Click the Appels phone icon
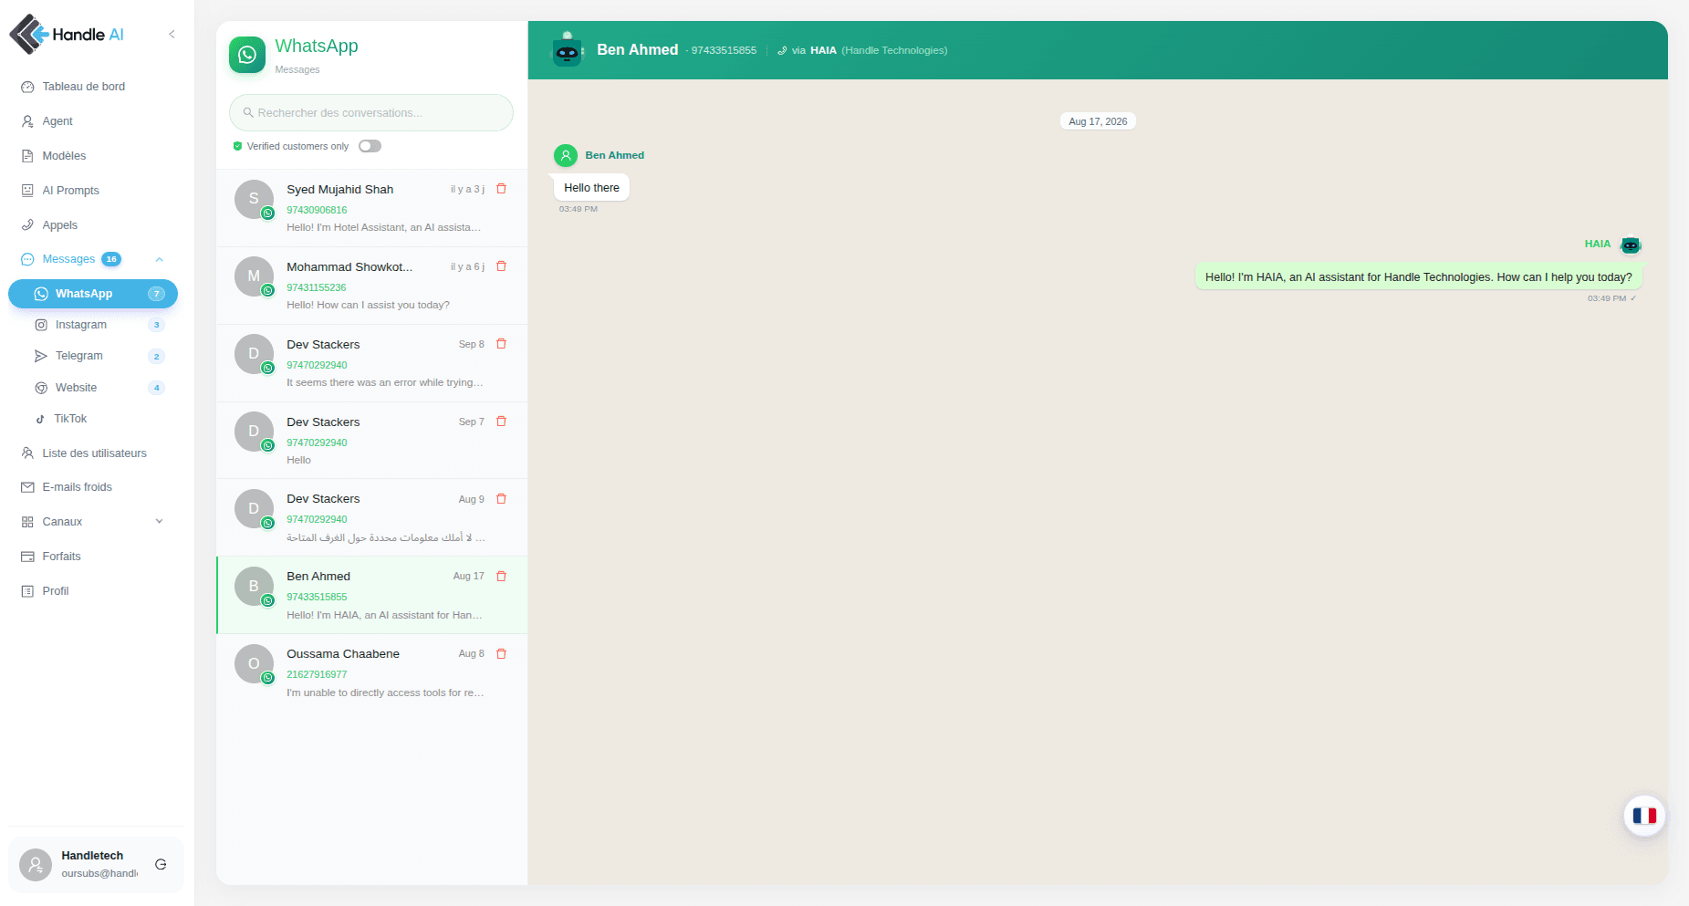Screen dimensions: 1689x906 (x=27, y=225)
